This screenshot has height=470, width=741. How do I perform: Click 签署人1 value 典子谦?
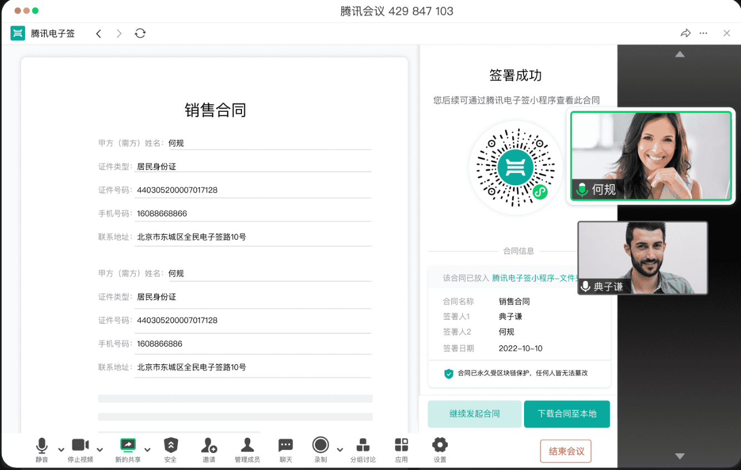tap(510, 316)
